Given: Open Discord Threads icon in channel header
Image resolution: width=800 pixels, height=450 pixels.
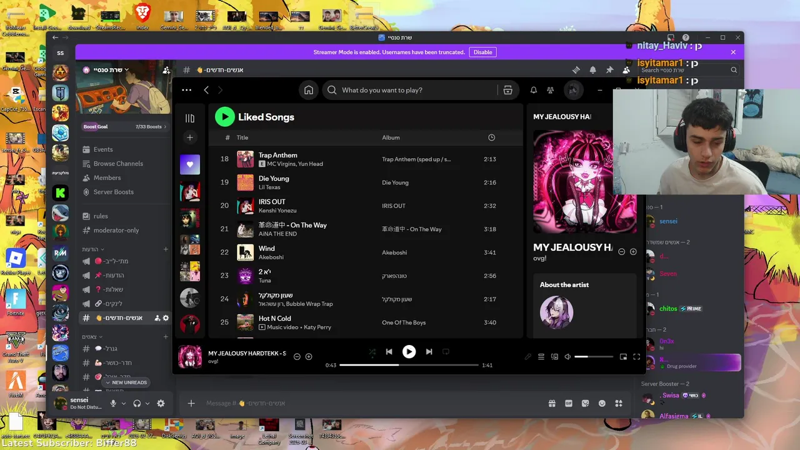Looking at the screenshot, I should click(576, 70).
